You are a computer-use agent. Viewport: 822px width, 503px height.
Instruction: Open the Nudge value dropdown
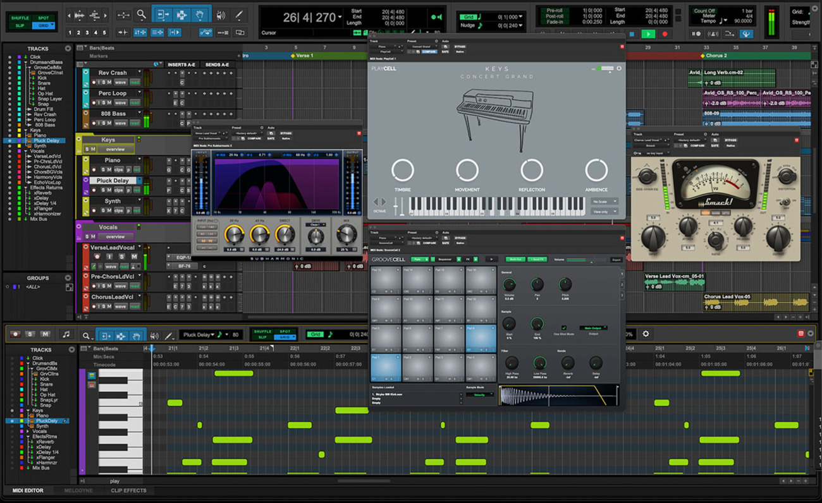(x=520, y=25)
